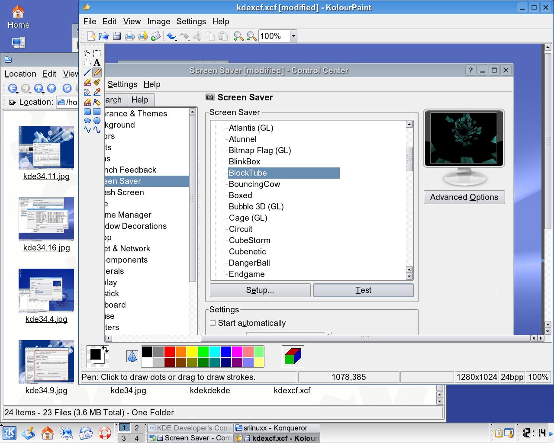Pick the Flood Fill tool
This screenshot has height=443, width=554.
(x=87, y=92)
